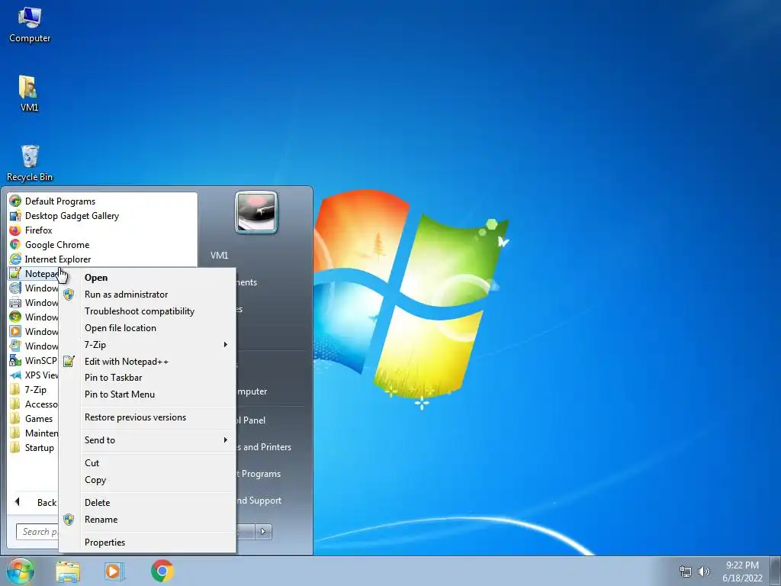Screen dimensions: 781x586
Task: Click the Default Programs icon in Start menu
Action: point(15,201)
